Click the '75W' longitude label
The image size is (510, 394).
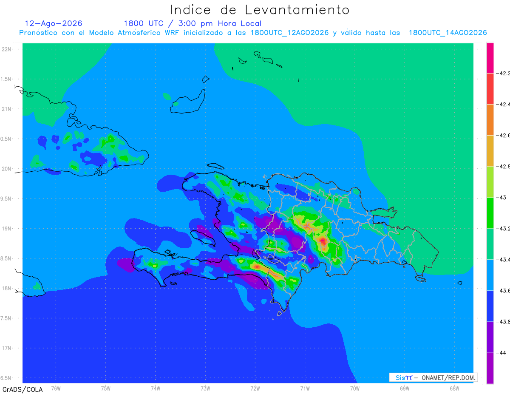106,388
